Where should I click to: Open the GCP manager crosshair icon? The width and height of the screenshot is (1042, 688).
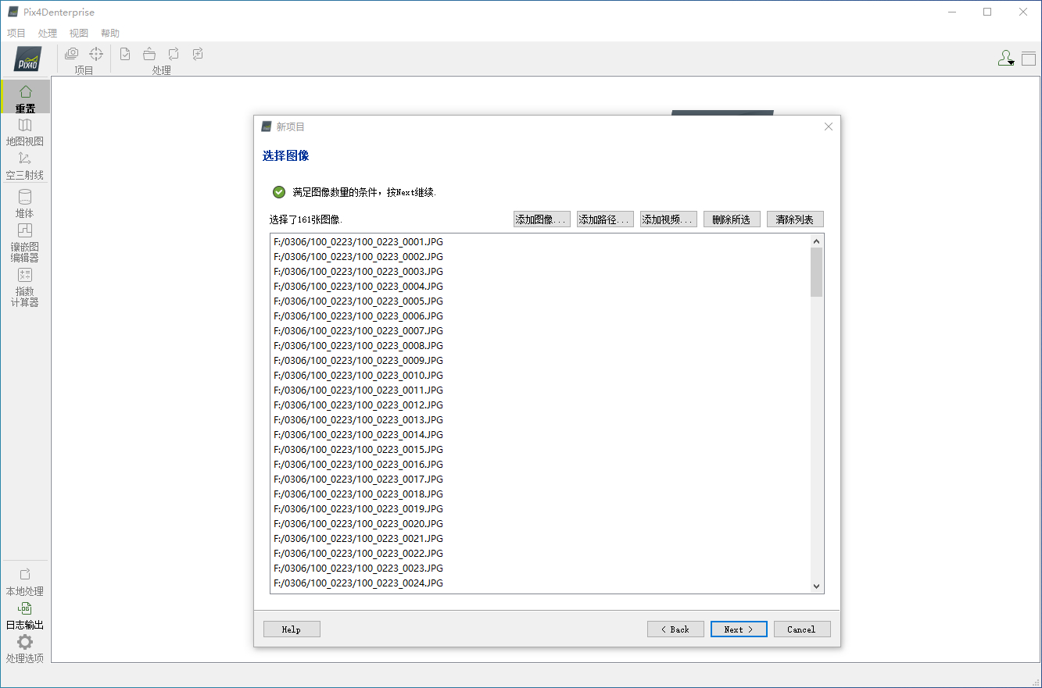click(96, 54)
